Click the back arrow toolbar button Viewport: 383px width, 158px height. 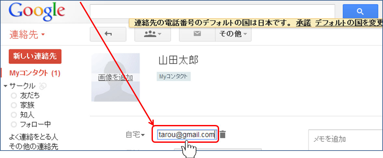click(108, 34)
